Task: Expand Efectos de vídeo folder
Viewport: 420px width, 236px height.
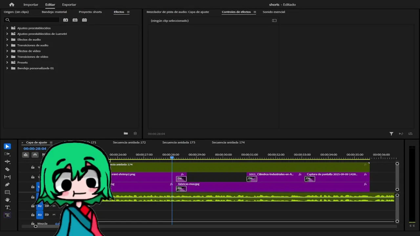Action: click(x=7, y=51)
